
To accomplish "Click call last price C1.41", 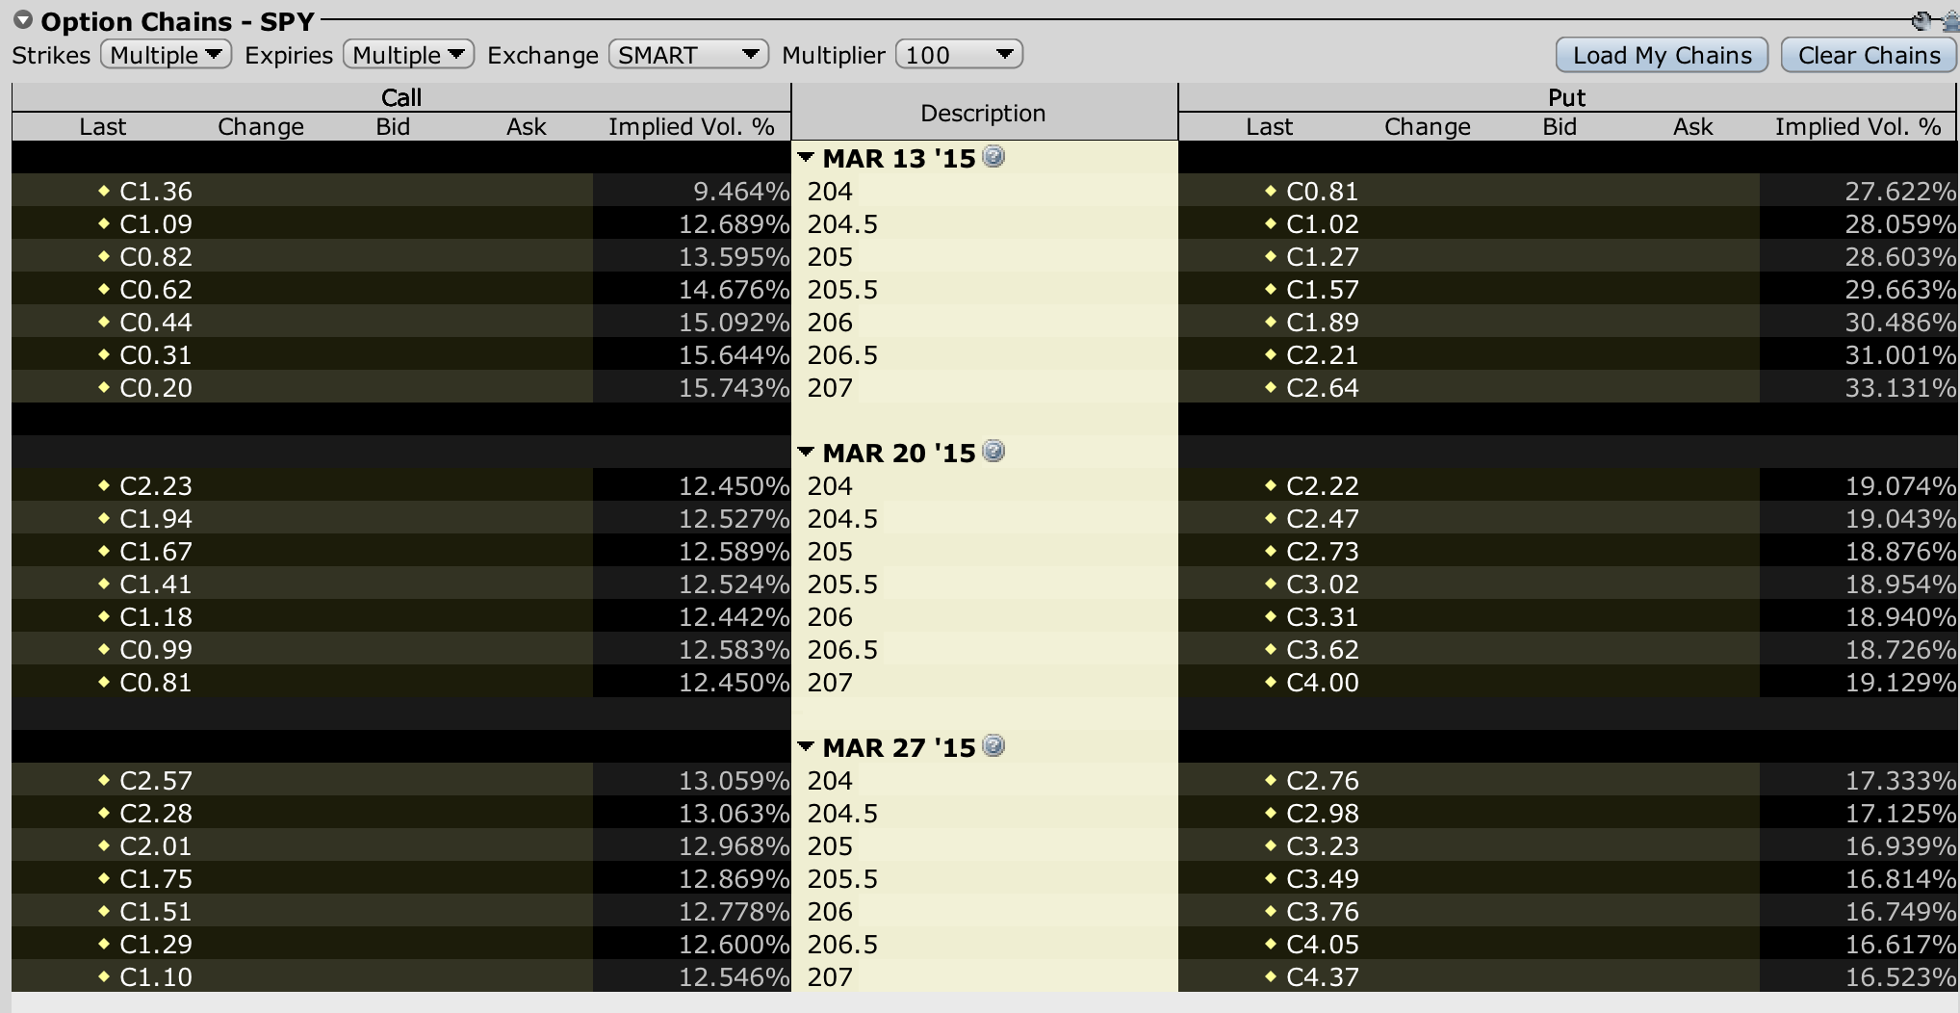I will pyautogui.click(x=156, y=584).
